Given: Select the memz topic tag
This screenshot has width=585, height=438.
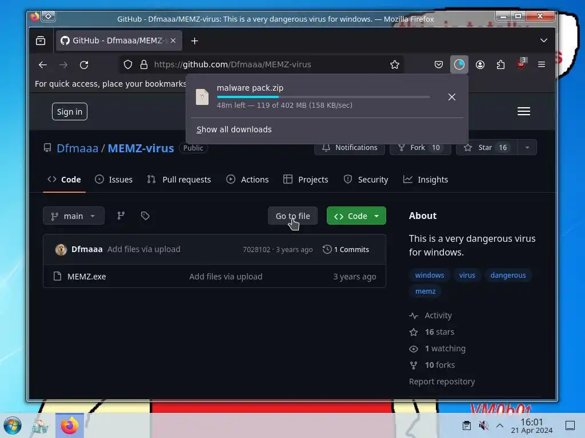Looking at the screenshot, I should (x=425, y=291).
